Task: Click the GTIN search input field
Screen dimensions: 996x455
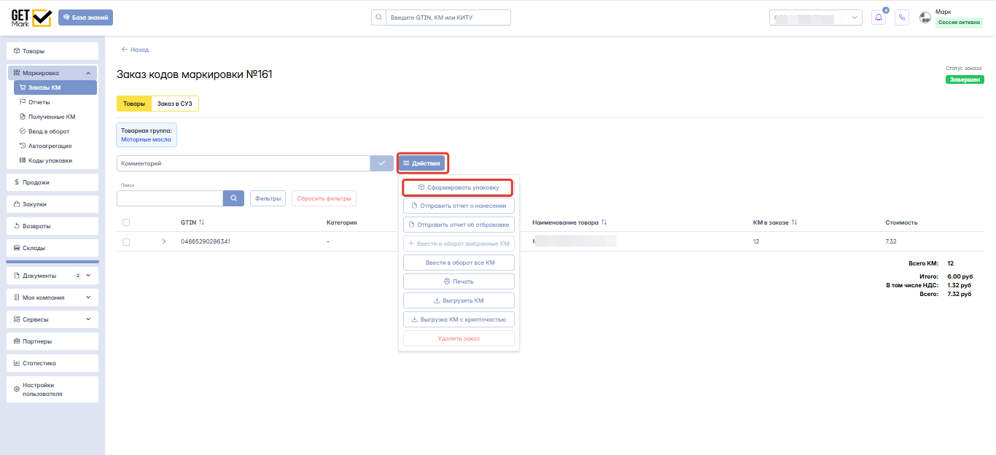Action: [448, 17]
